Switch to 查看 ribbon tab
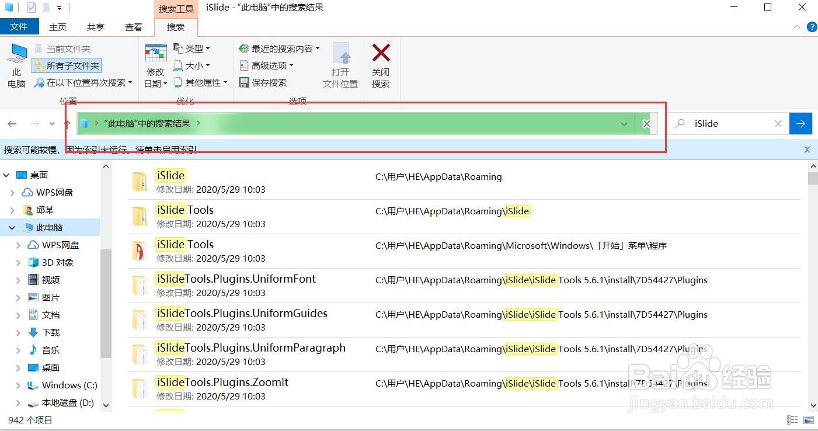The height and width of the screenshot is (431, 818). click(134, 27)
